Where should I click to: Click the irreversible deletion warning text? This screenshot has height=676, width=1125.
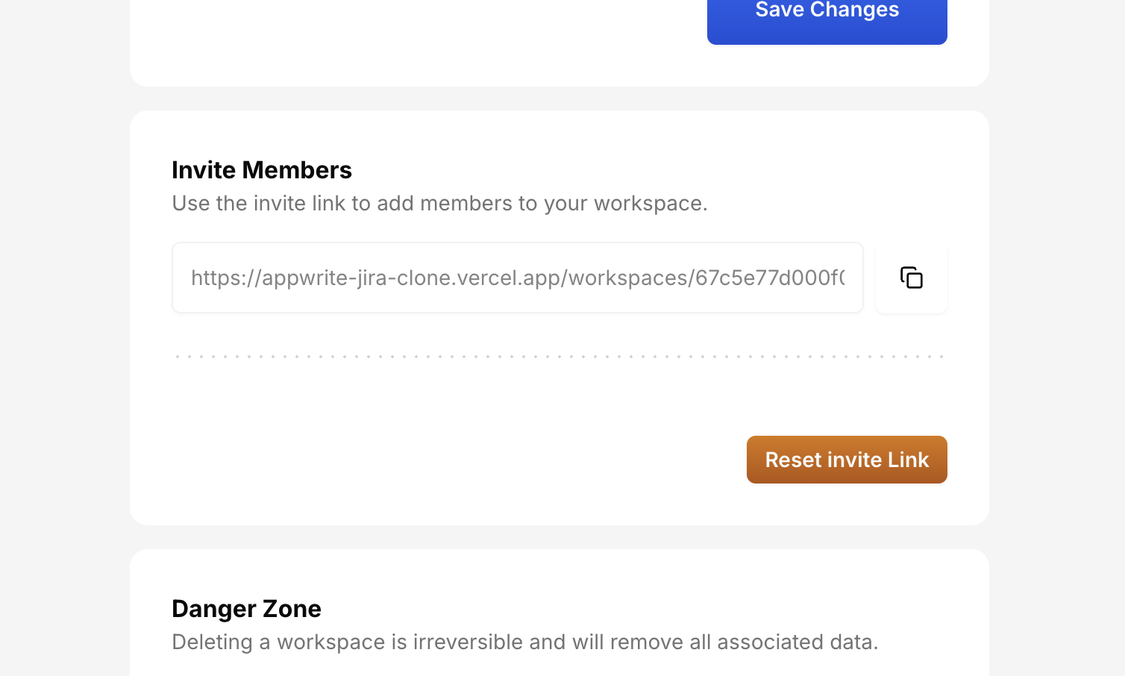tap(524, 642)
